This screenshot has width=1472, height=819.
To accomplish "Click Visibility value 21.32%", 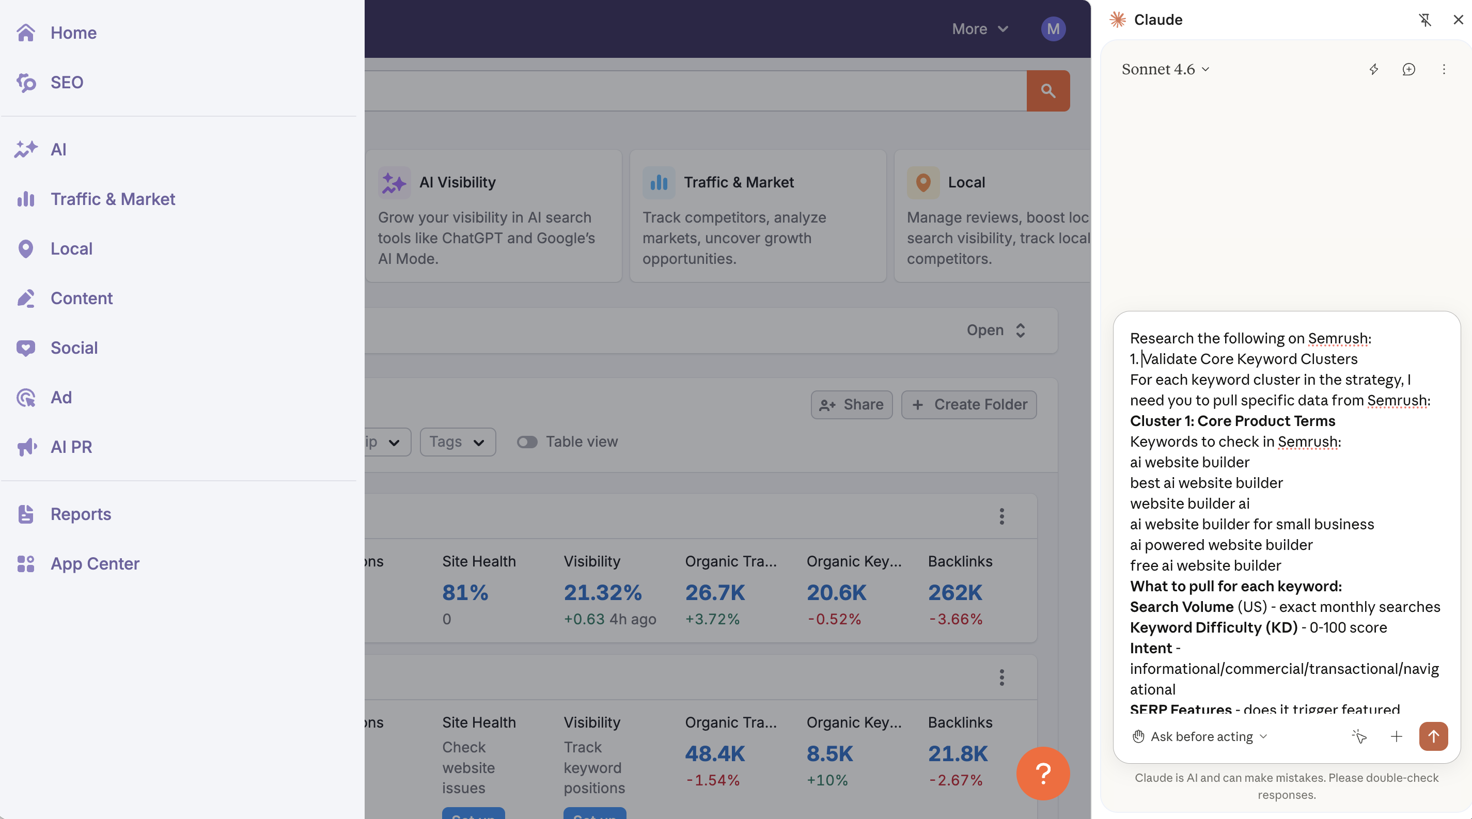I will (603, 592).
